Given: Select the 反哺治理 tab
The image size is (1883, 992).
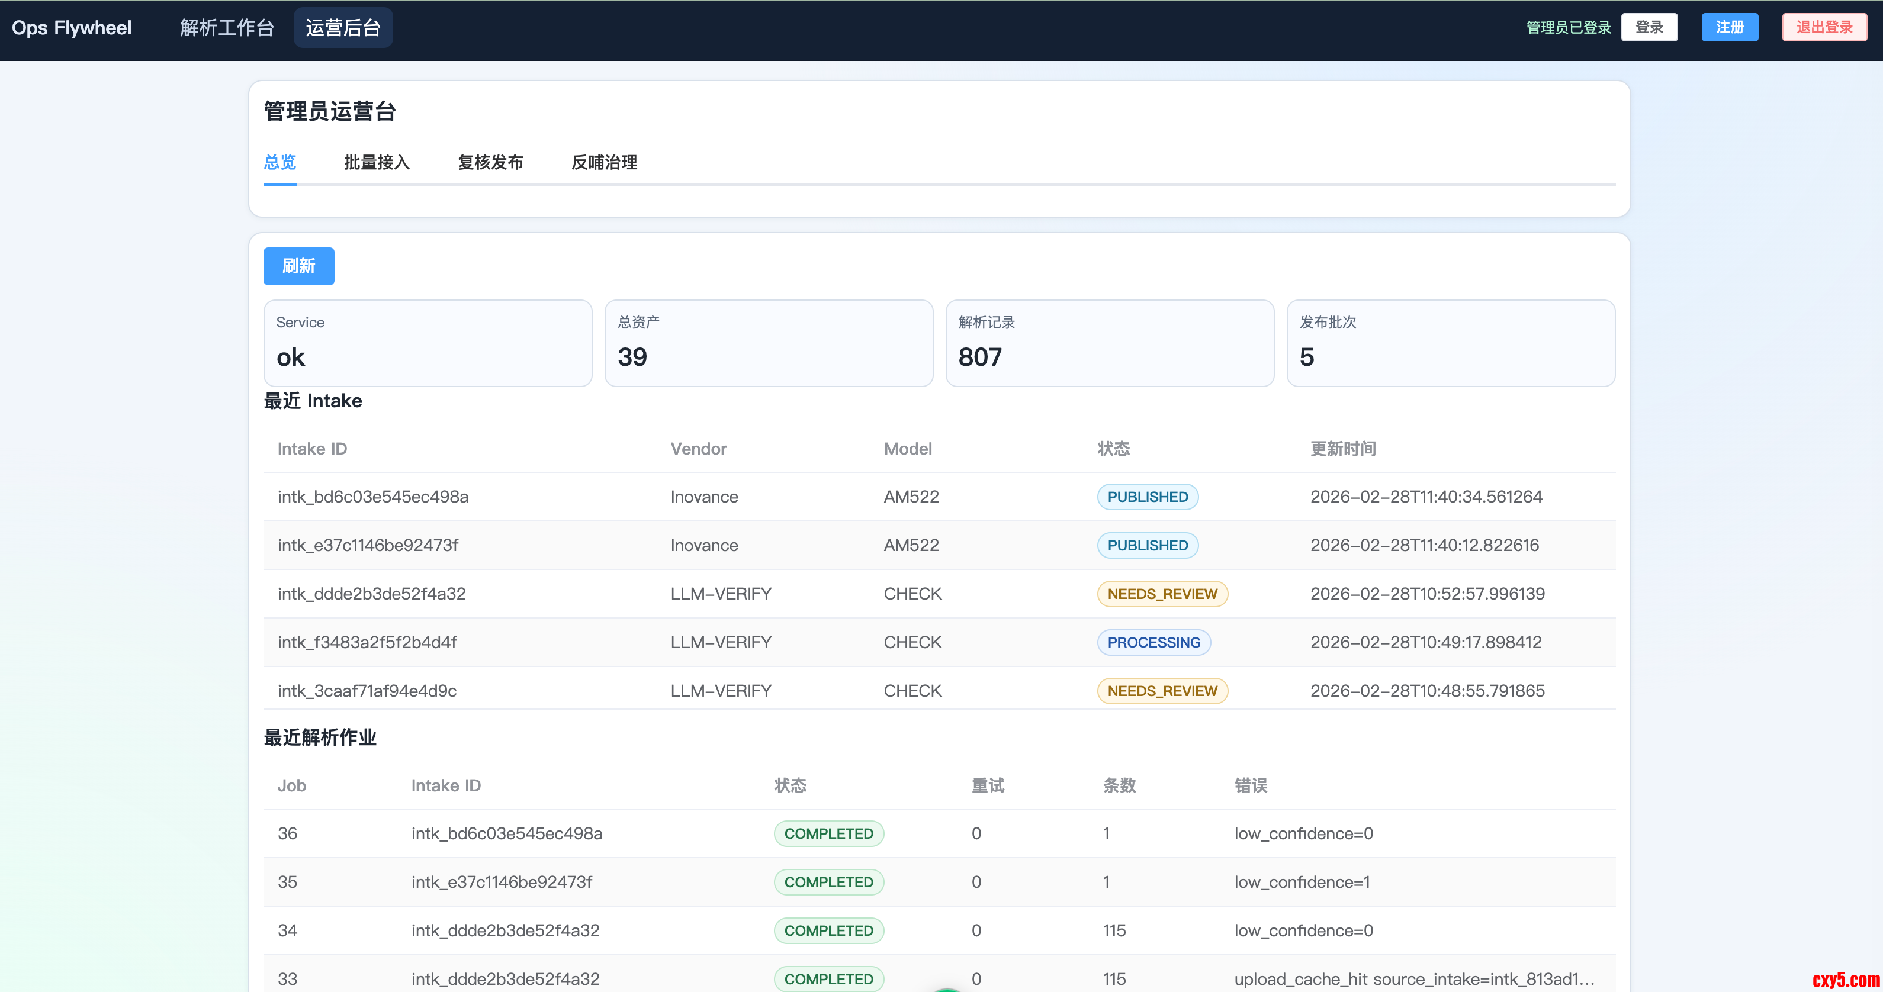Looking at the screenshot, I should [x=604, y=162].
